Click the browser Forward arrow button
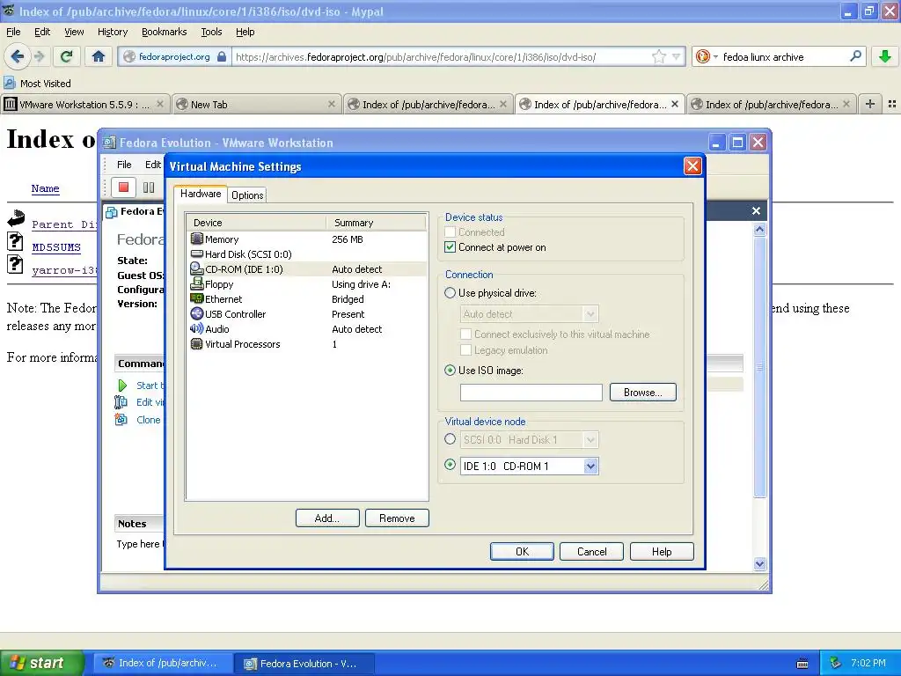 (x=39, y=56)
